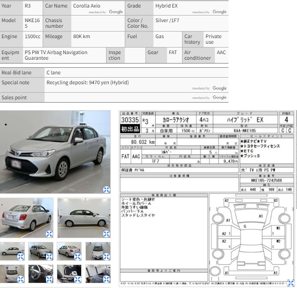297x288 pixels.
Task: Click the overall grade '4' on auction sheet
Action: [x=286, y=120]
